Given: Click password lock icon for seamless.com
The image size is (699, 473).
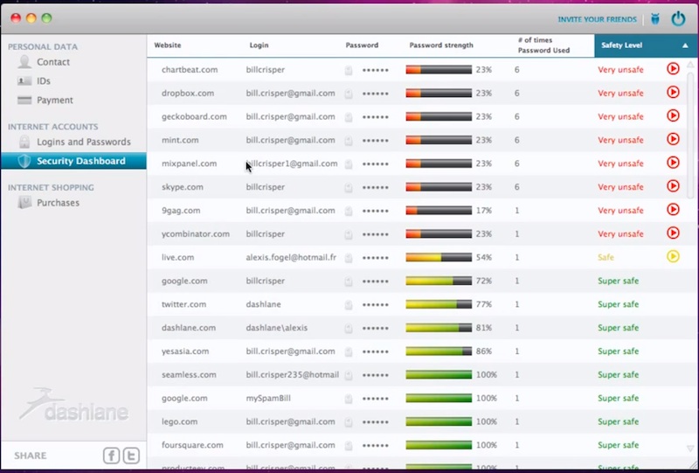Looking at the screenshot, I should (349, 375).
